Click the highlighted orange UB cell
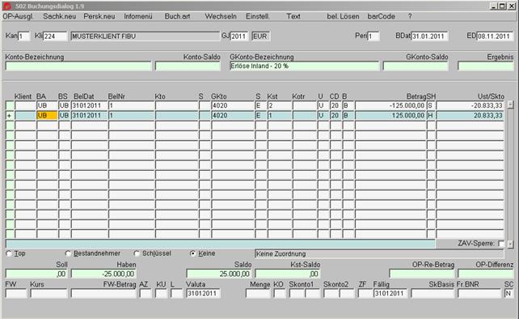 [x=47, y=116]
